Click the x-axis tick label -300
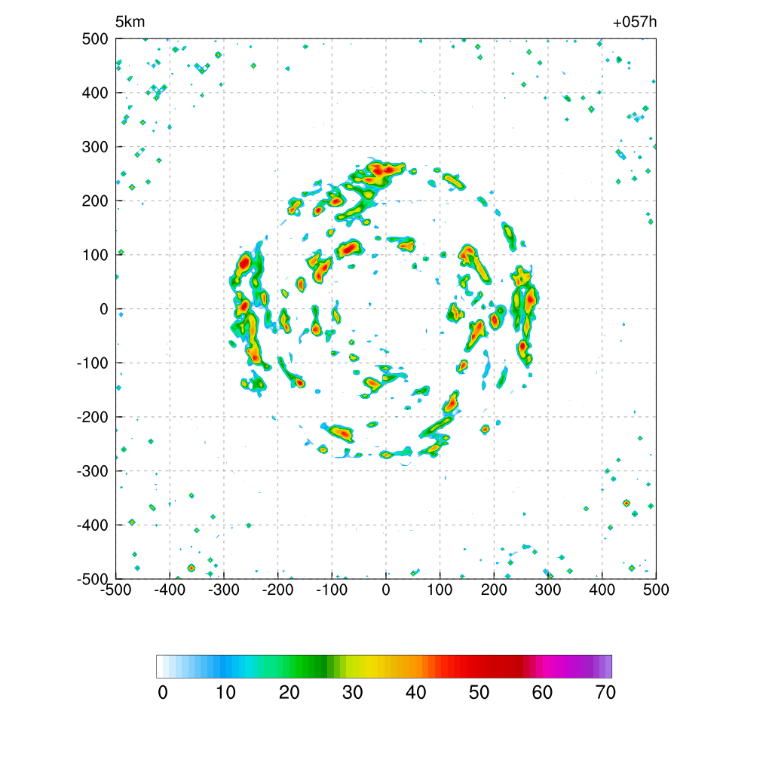The width and height of the screenshot is (772, 772). pos(224,590)
